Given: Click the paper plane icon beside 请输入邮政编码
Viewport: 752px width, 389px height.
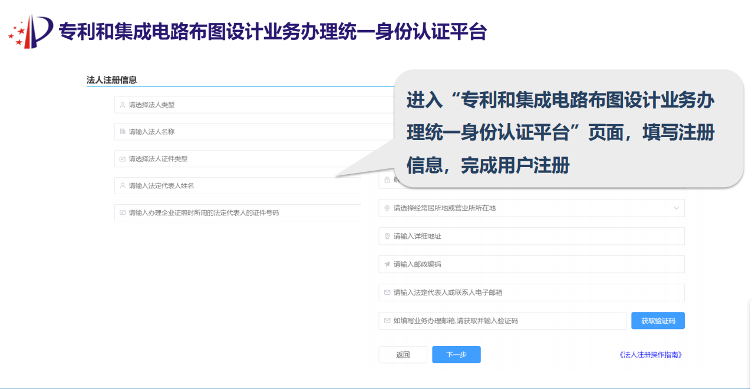Looking at the screenshot, I should 387,264.
